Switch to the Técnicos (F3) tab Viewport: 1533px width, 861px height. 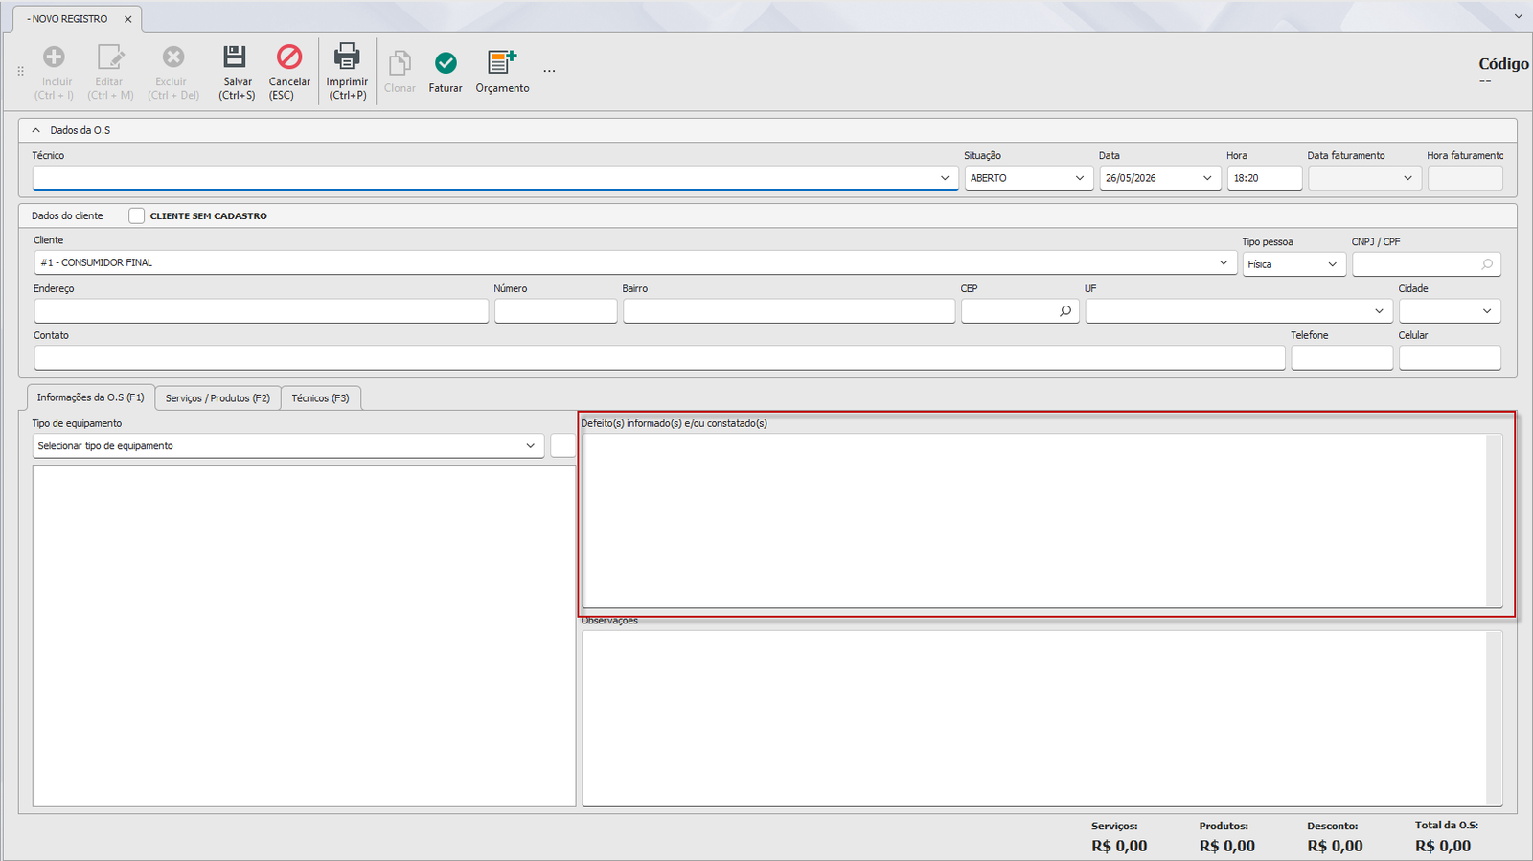tap(320, 398)
